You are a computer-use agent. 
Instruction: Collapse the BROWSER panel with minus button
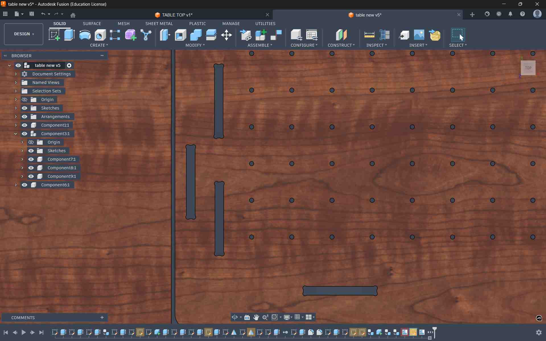(x=102, y=56)
